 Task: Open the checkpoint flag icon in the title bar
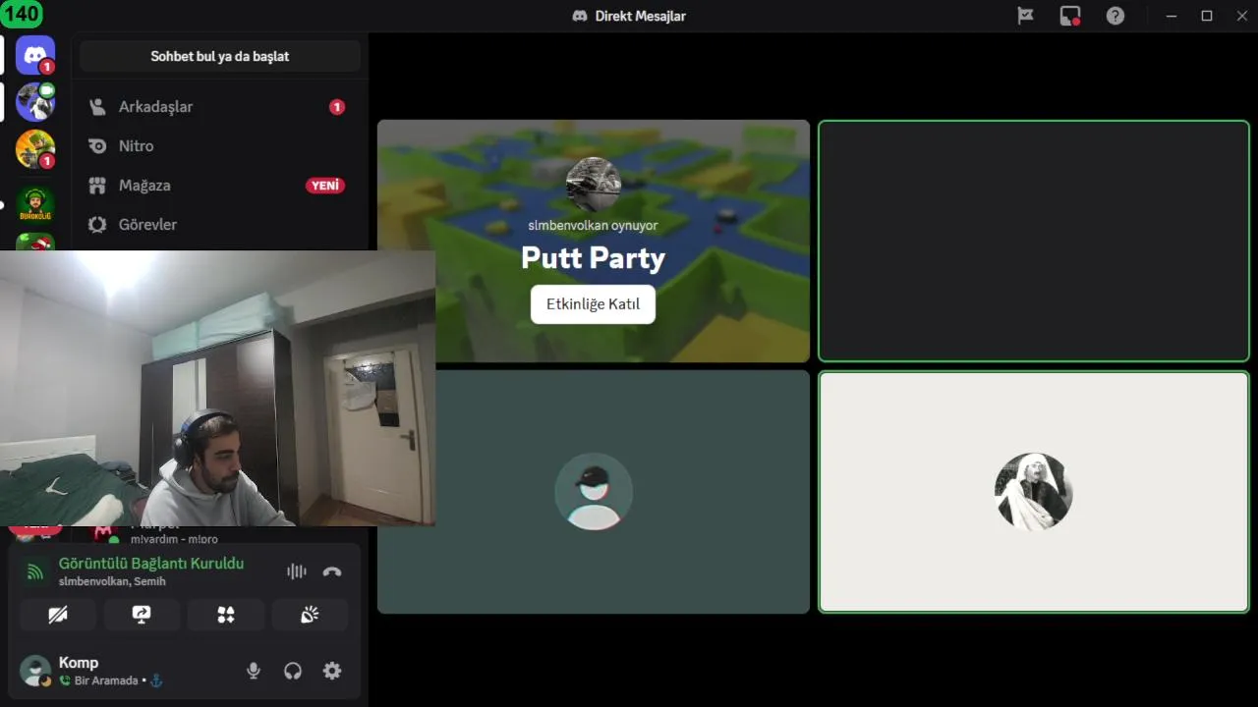coord(1025,16)
